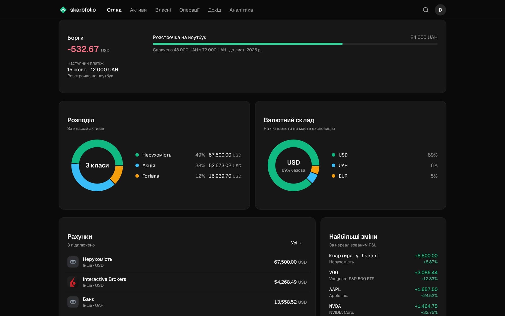Click the -532.67 USD debt total
The image size is (505, 316).
point(88,49)
